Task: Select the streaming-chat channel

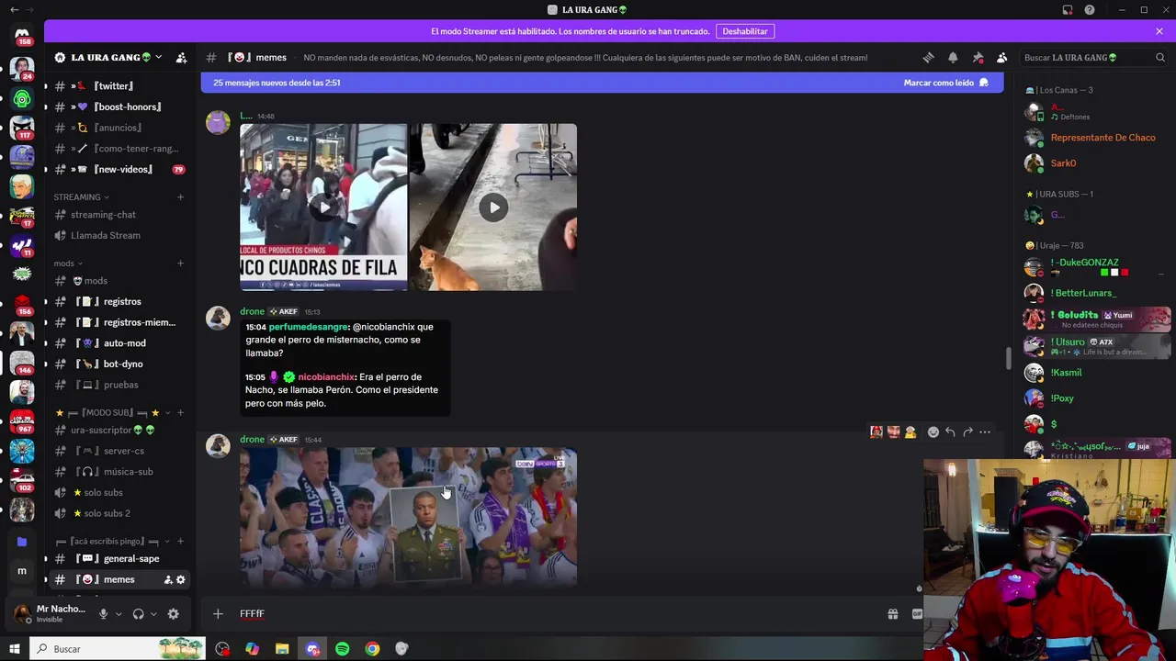Action: pos(119,215)
